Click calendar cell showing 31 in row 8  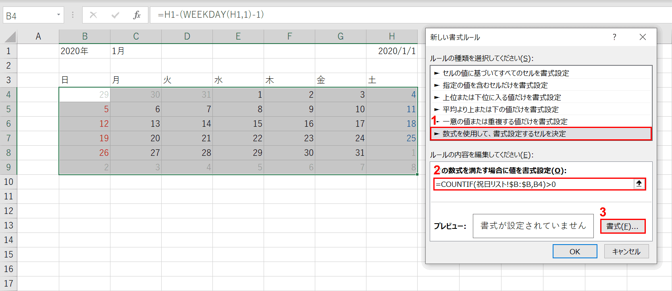tap(341, 153)
